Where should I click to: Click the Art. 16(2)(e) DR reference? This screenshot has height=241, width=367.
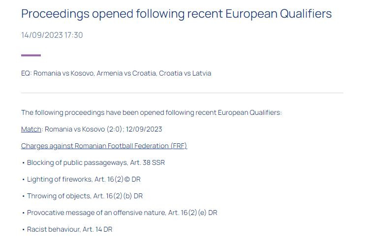(193, 213)
